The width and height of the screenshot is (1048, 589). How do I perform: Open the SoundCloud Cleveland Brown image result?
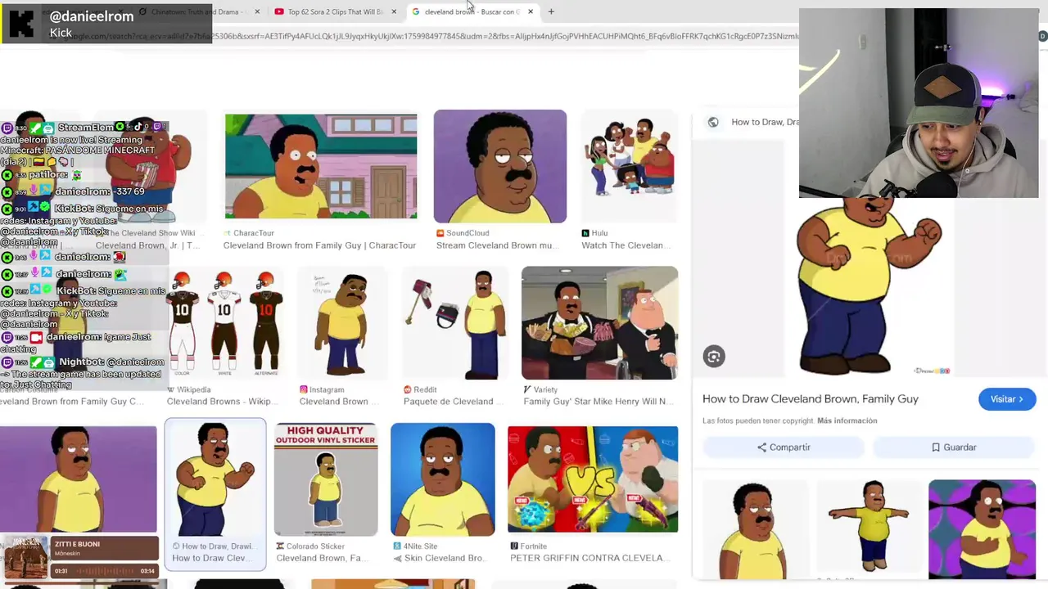pyautogui.click(x=499, y=166)
